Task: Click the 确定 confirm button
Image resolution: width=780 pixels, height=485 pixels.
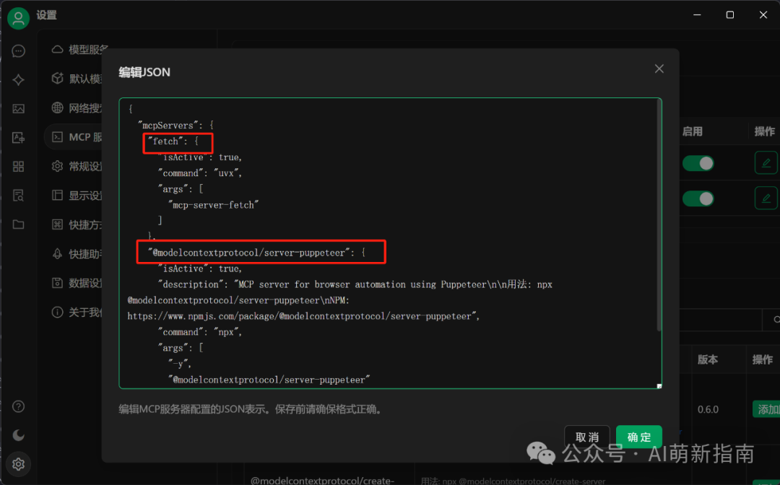Action: pos(638,437)
